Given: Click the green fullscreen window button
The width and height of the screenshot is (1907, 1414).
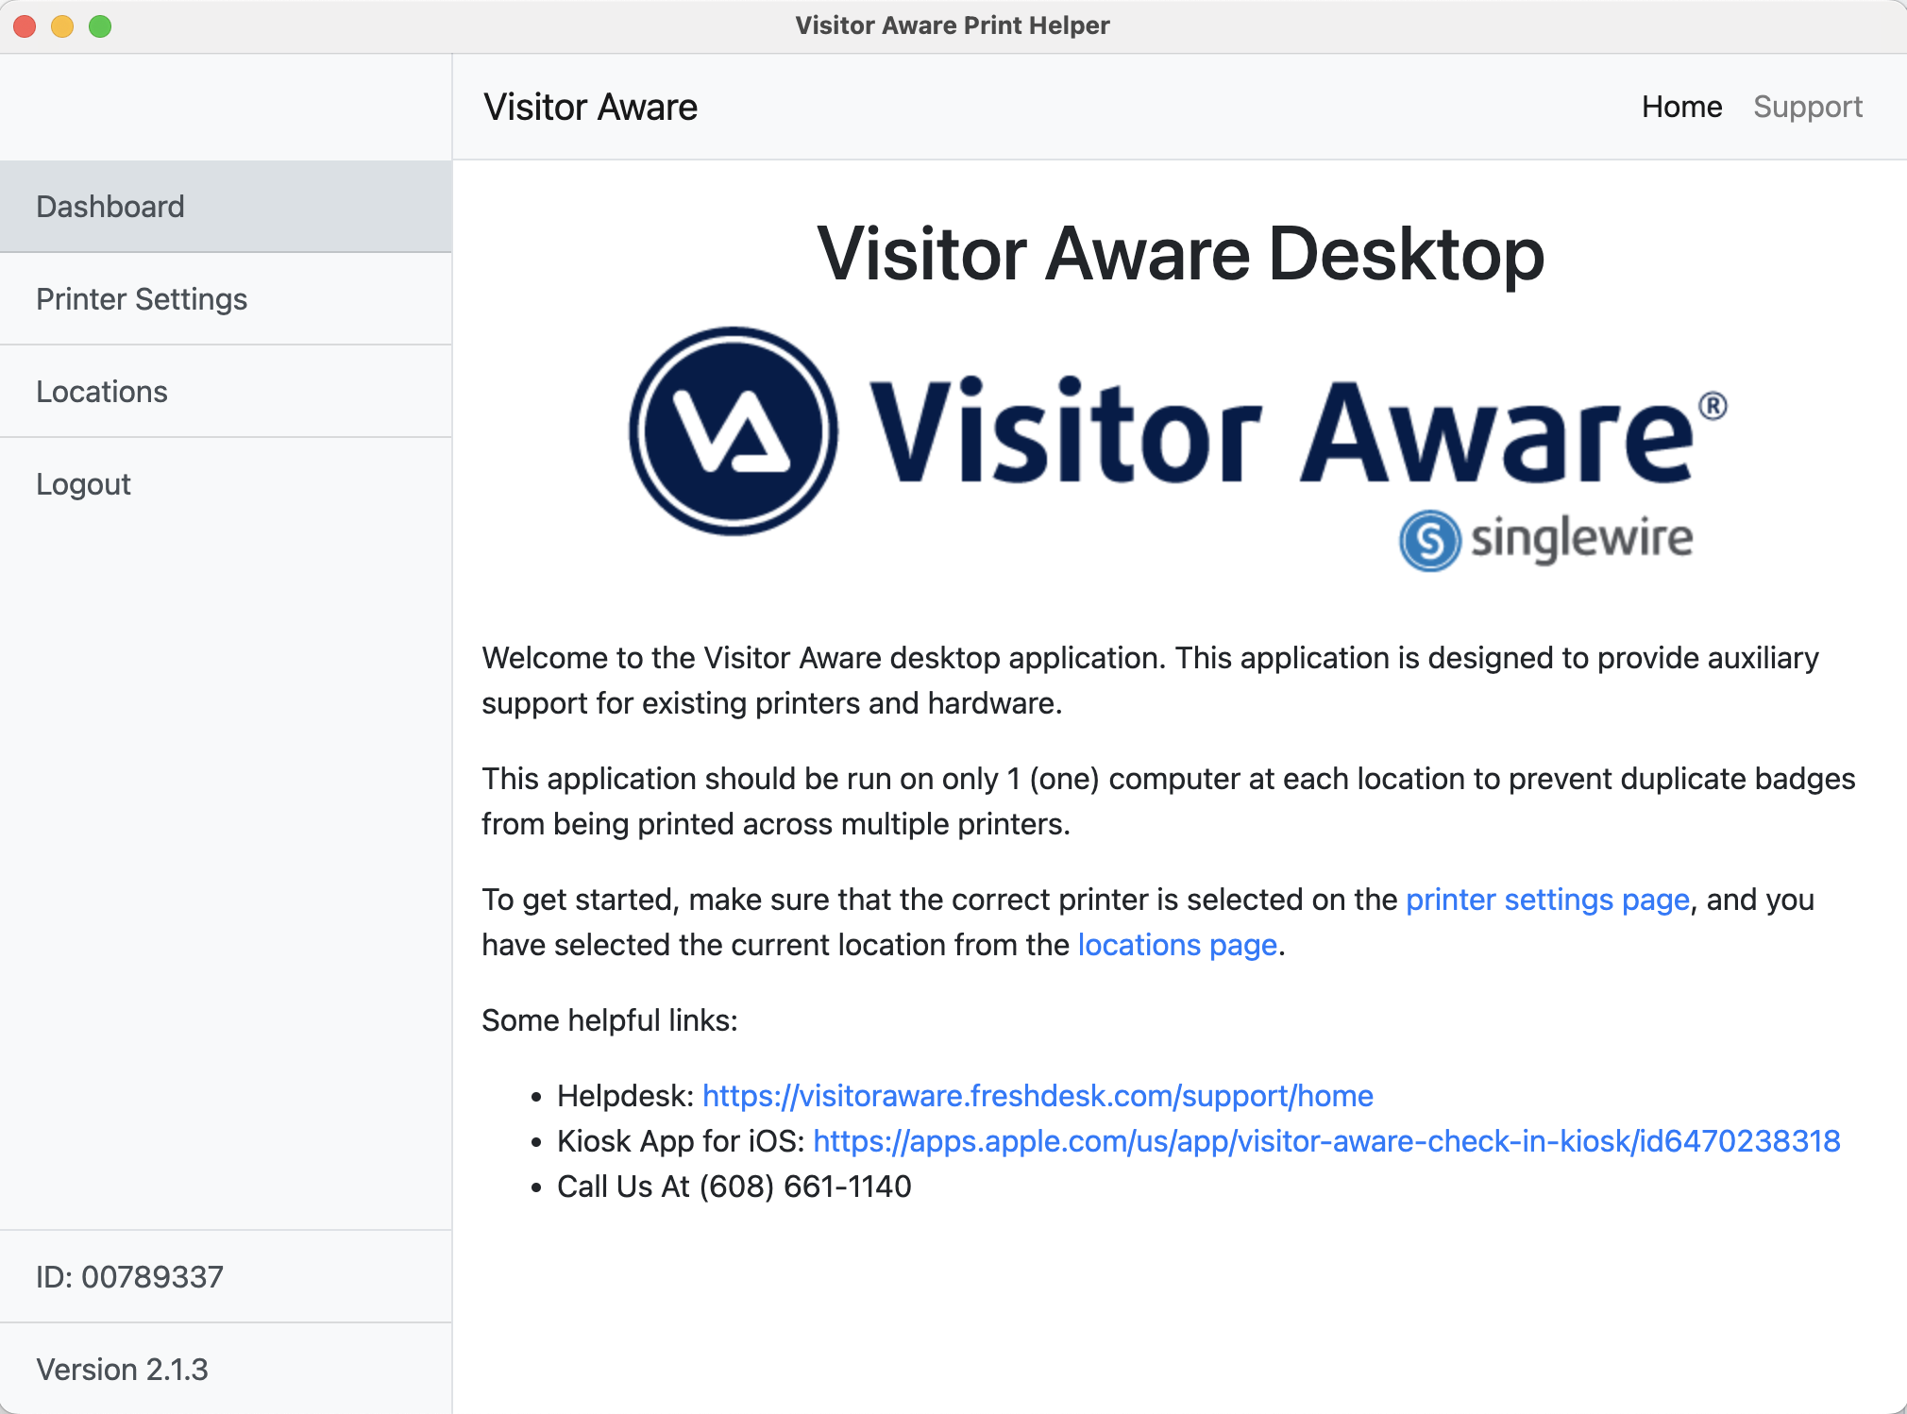Looking at the screenshot, I should click(100, 26).
